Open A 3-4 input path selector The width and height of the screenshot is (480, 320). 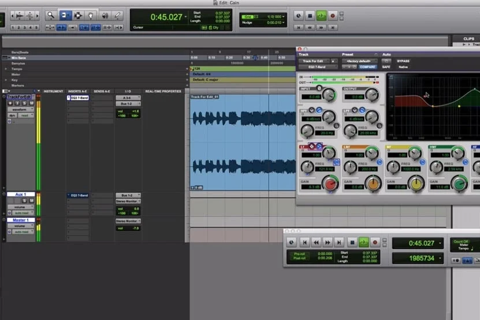coord(128,98)
